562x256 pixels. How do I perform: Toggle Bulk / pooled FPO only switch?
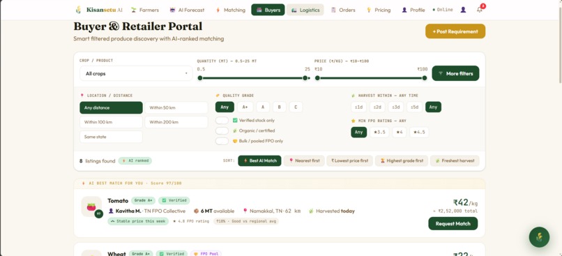point(222,141)
